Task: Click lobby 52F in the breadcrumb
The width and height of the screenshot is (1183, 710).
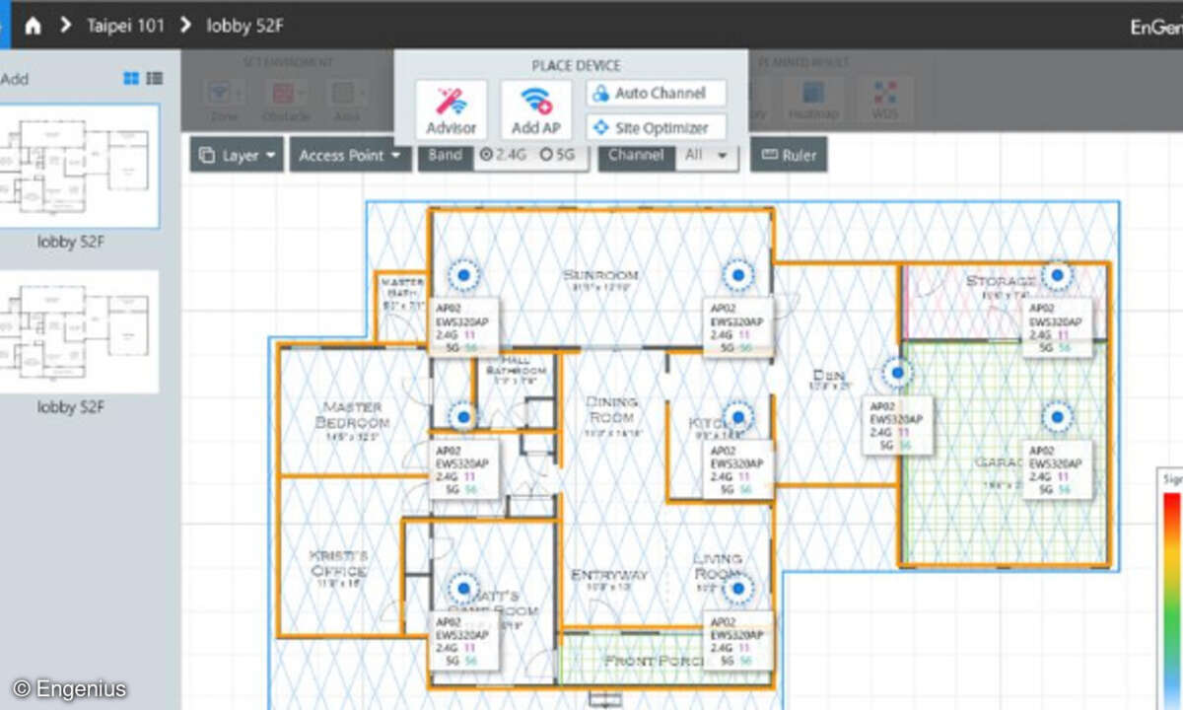Action: (x=244, y=26)
